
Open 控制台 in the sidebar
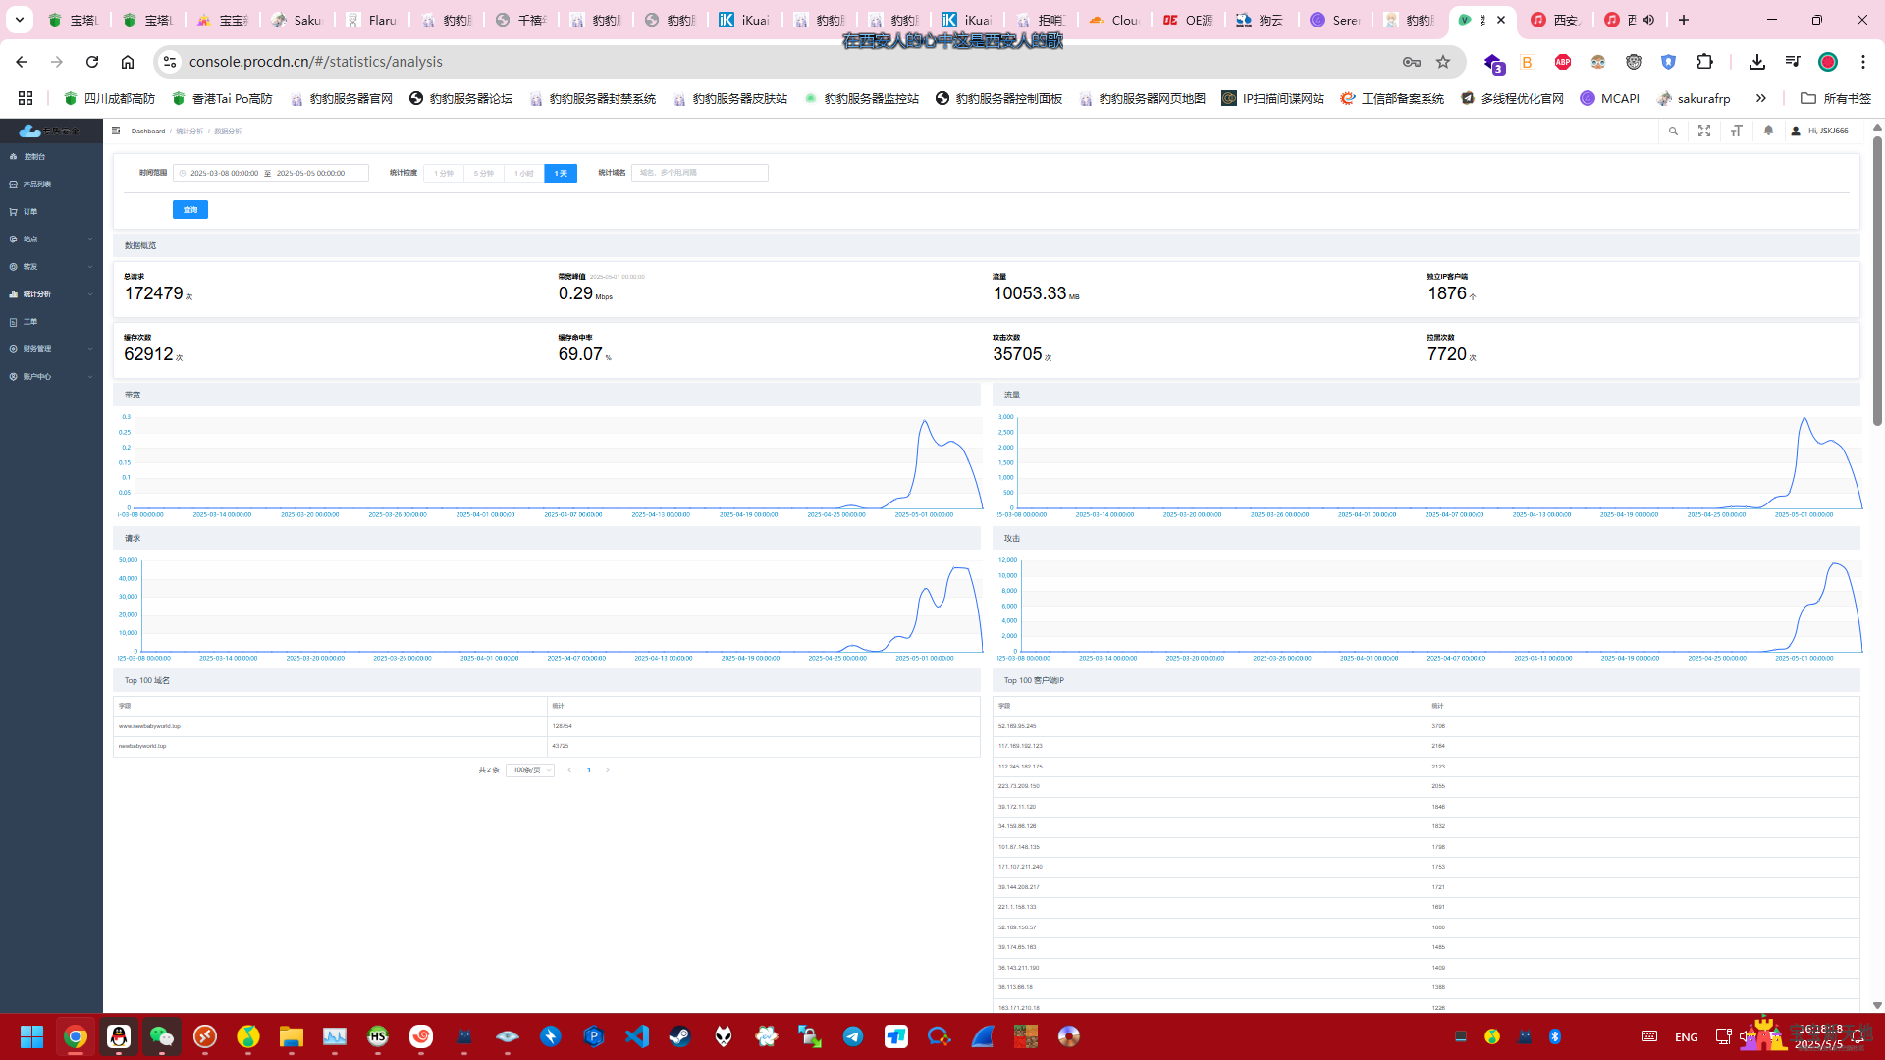[51, 156]
